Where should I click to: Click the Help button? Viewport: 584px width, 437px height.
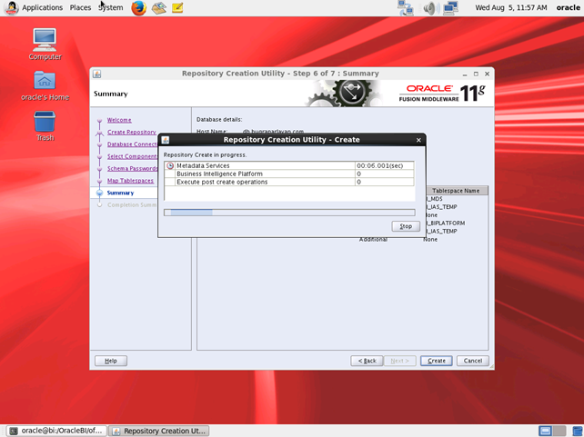tap(111, 361)
